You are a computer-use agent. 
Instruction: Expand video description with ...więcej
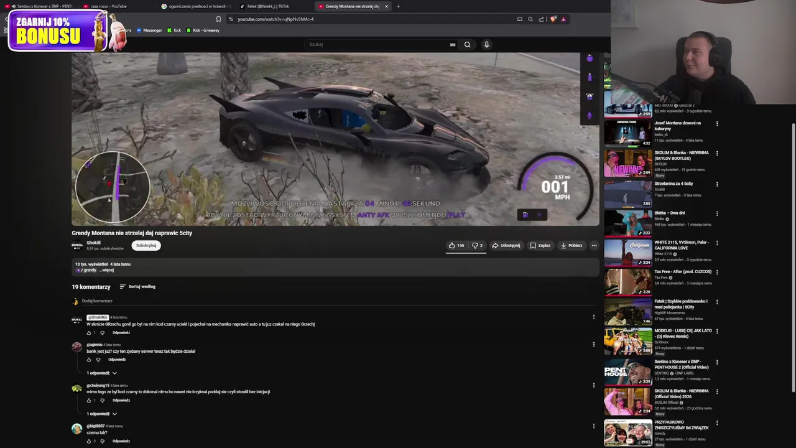point(107,270)
